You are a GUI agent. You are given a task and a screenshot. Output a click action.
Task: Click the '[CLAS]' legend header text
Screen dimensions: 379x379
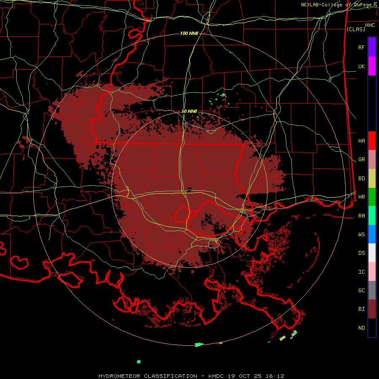click(x=356, y=29)
